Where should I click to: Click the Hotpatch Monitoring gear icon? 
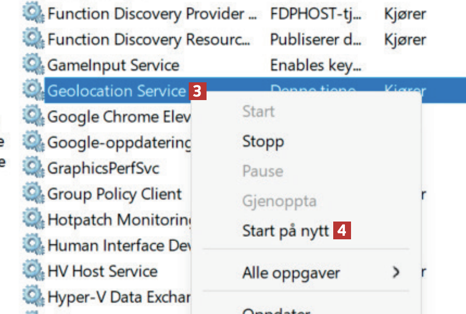tap(34, 219)
